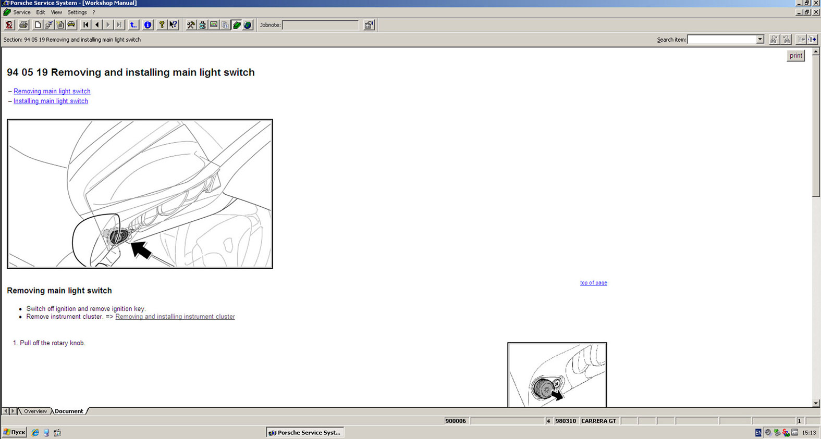Viewport: 821px width, 439px height.
Task: Click the globe icon in the toolbar
Action: point(248,25)
